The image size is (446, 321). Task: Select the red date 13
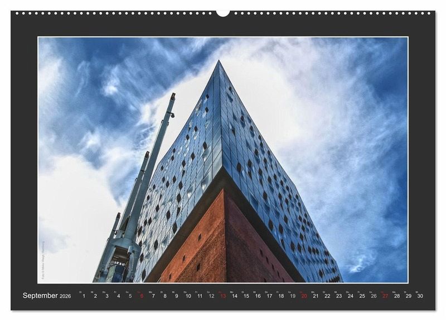[223, 296]
